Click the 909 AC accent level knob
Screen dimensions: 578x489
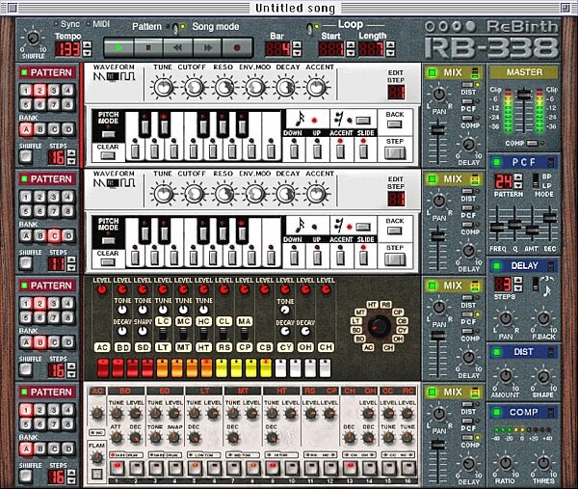pyautogui.click(x=97, y=414)
